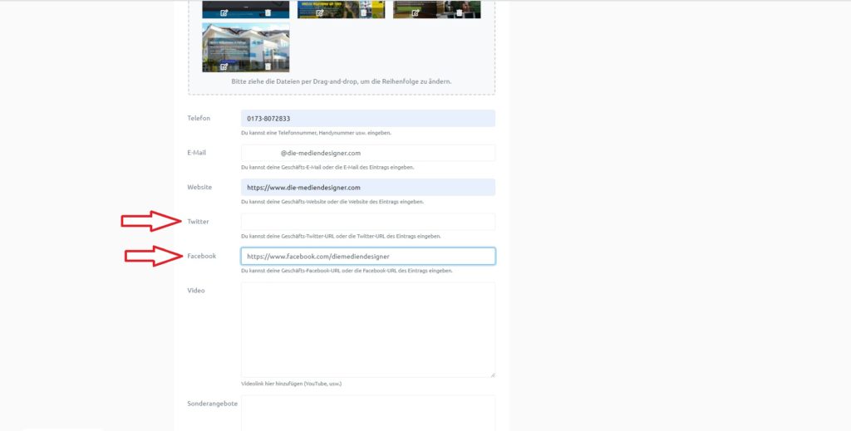The image size is (851, 431).
Task: Click the Sonderangebote text area
Action: point(367,413)
